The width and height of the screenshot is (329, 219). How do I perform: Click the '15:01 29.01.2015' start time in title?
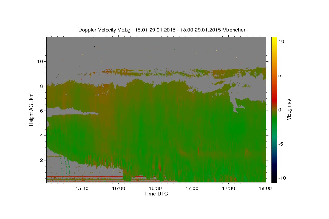155,30
